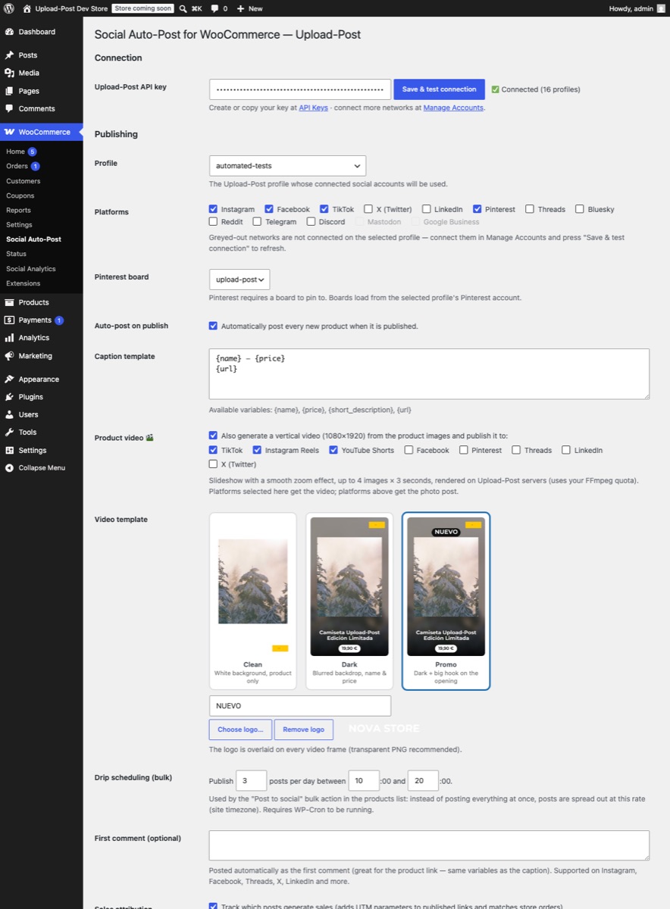Image resolution: width=670 pixels, height=909 pixels.
Task: Click the Media library icon
Action: 9,73
